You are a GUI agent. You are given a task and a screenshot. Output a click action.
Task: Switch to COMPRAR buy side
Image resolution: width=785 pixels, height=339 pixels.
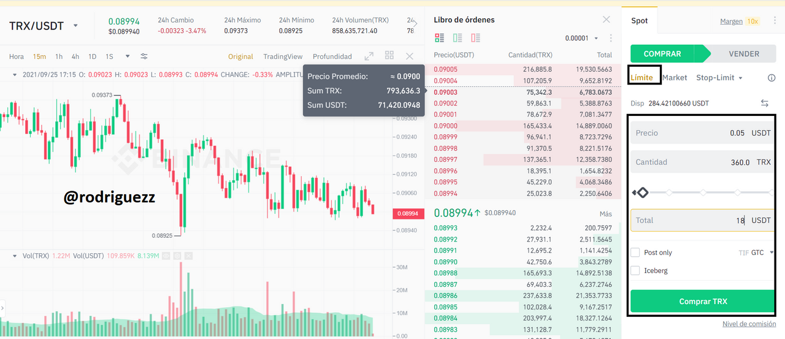click(x=666, y=54)
